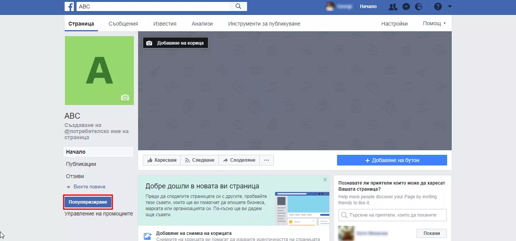
Task: Open the Messenger icon
Action: pyautogui.click(x=407, y=6)
